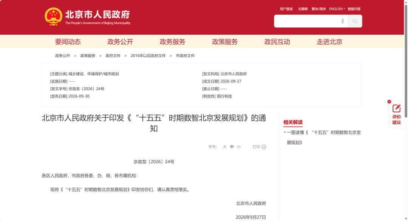Click 北京市人民政府 site title text
The image size is (408, 221).
point(97,15)
